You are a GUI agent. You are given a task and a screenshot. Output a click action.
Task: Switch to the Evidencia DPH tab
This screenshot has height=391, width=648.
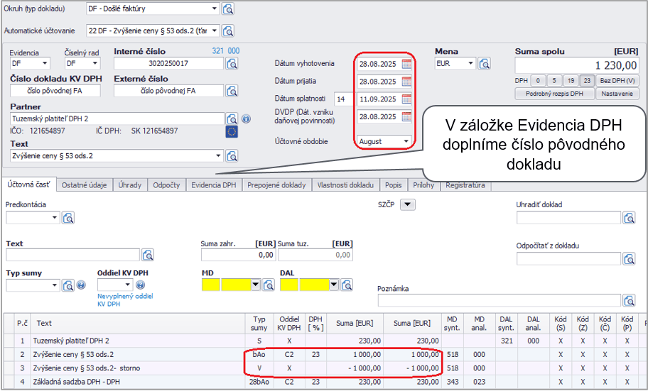[213, 185]
